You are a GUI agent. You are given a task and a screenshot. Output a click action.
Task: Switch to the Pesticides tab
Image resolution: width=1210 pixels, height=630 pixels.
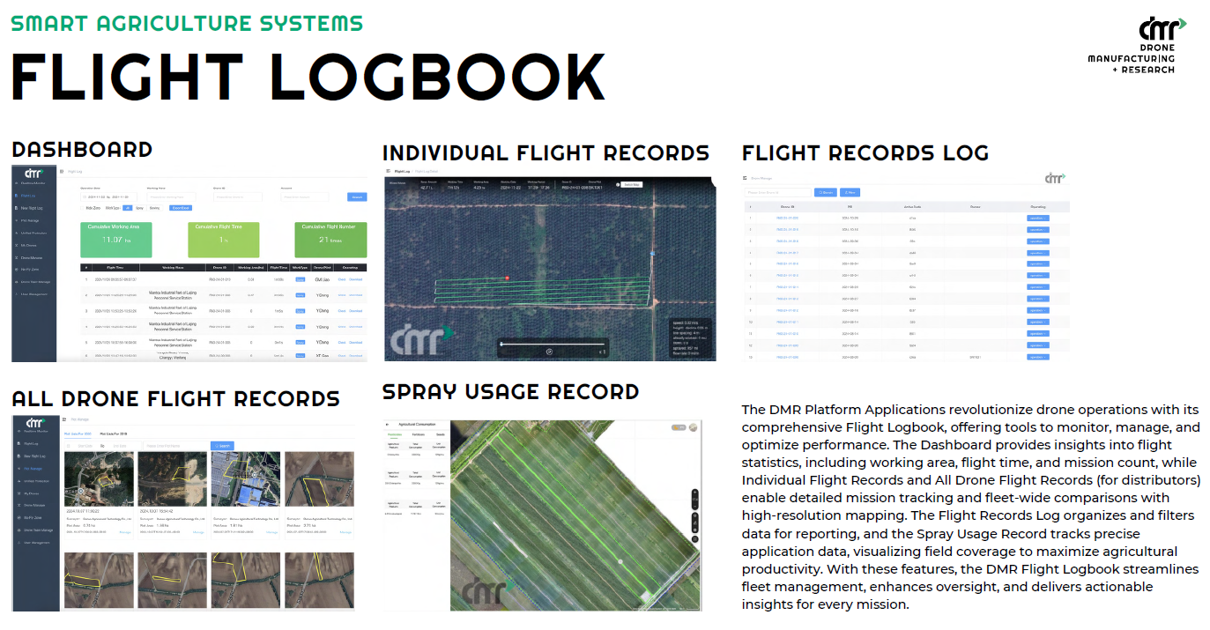(395, 434)
